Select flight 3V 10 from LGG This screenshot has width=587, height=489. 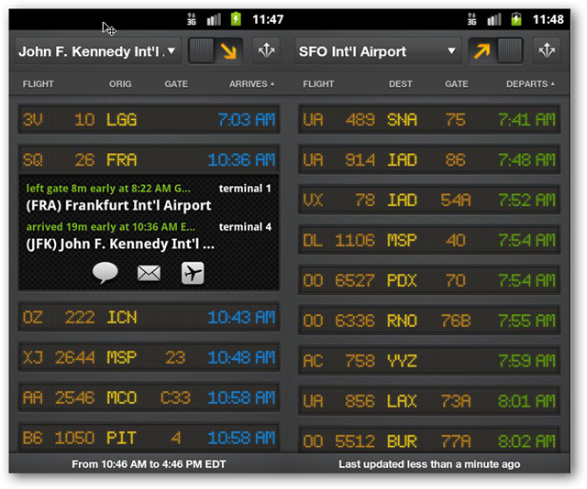[149, 120]
